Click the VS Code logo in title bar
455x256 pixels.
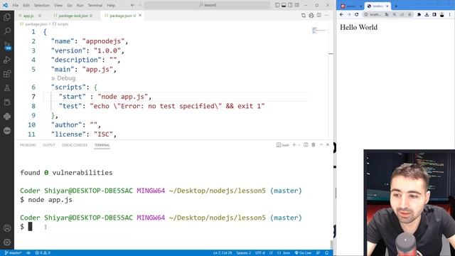(5, 5)
